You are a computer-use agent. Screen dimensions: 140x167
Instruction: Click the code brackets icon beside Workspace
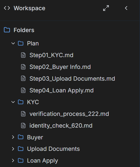coord(7,8)
